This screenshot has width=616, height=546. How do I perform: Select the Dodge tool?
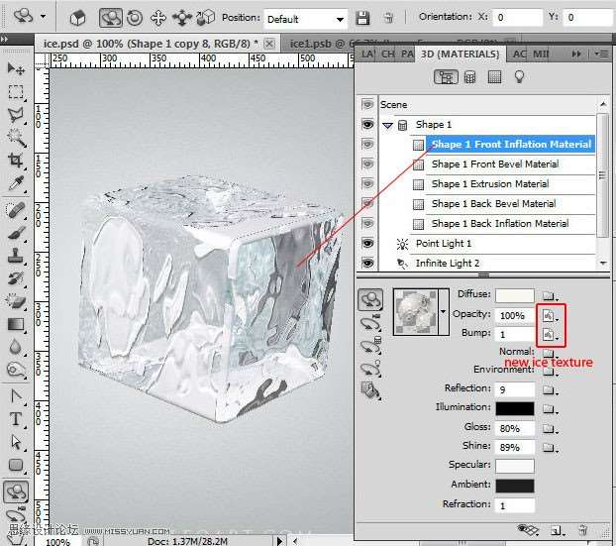tap(16, 370)
